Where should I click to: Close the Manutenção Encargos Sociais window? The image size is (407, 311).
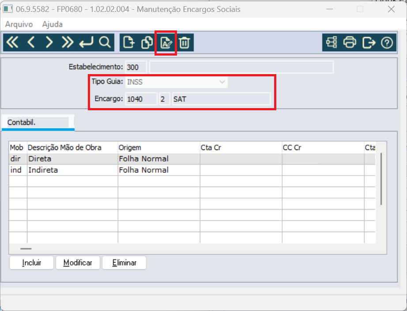click(391, 9)
